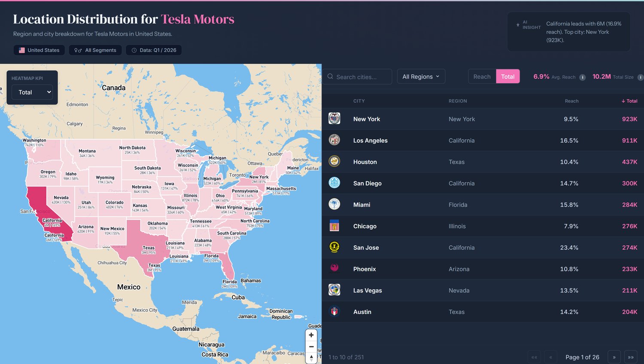Screen dimensions: 644x364
Task: Click the Las Vegas city seal icon
Action: tap(334, 290)
